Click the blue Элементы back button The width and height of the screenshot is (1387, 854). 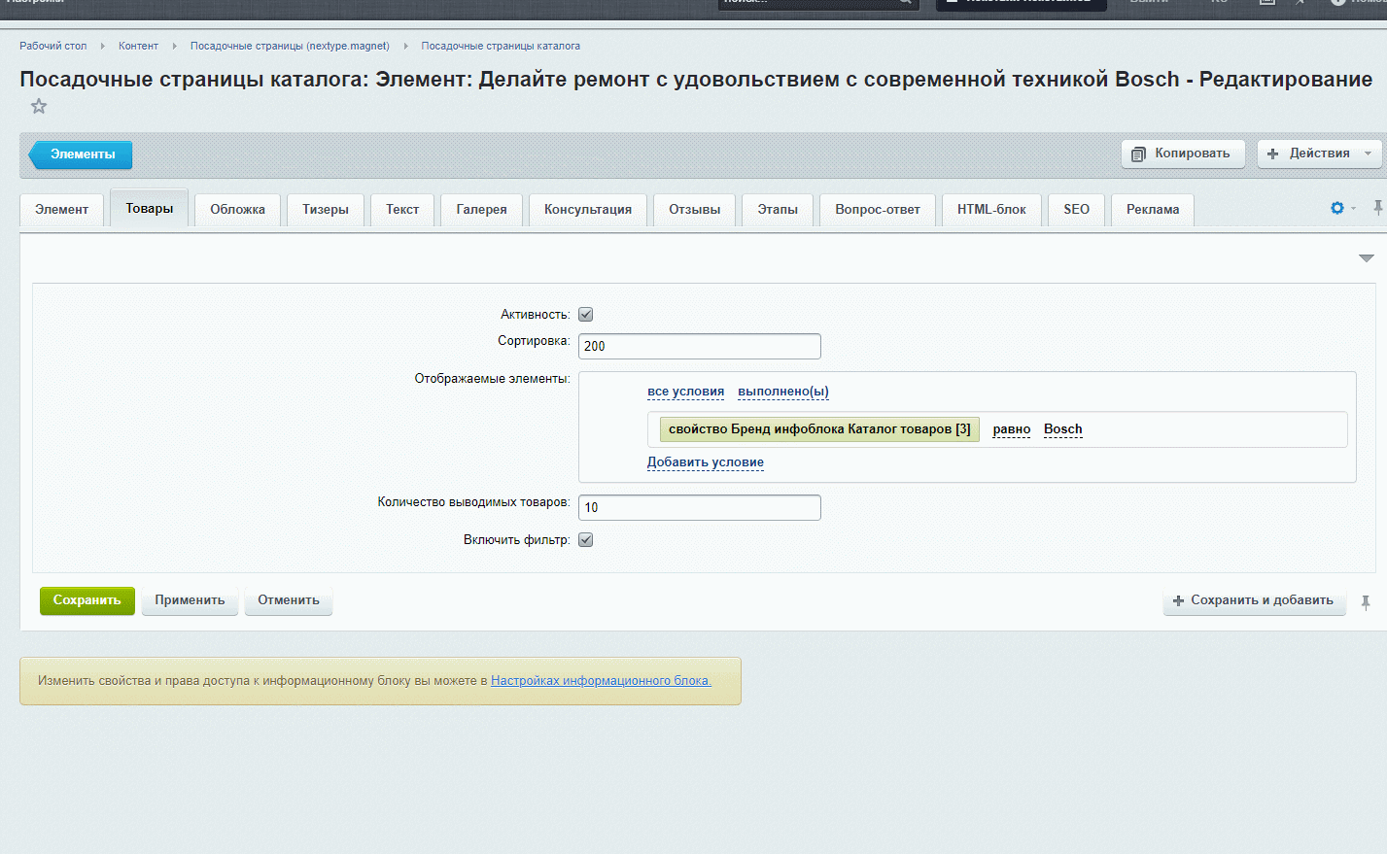(x=81, y=154)
